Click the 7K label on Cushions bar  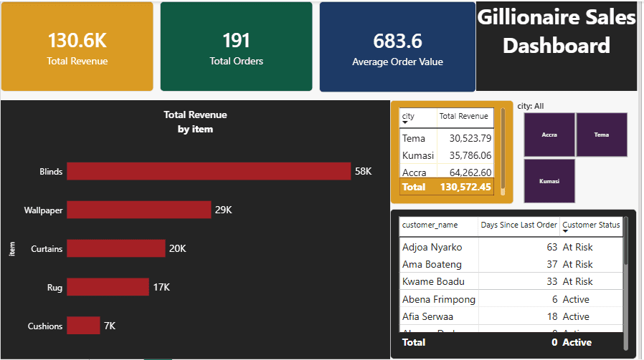110,326
